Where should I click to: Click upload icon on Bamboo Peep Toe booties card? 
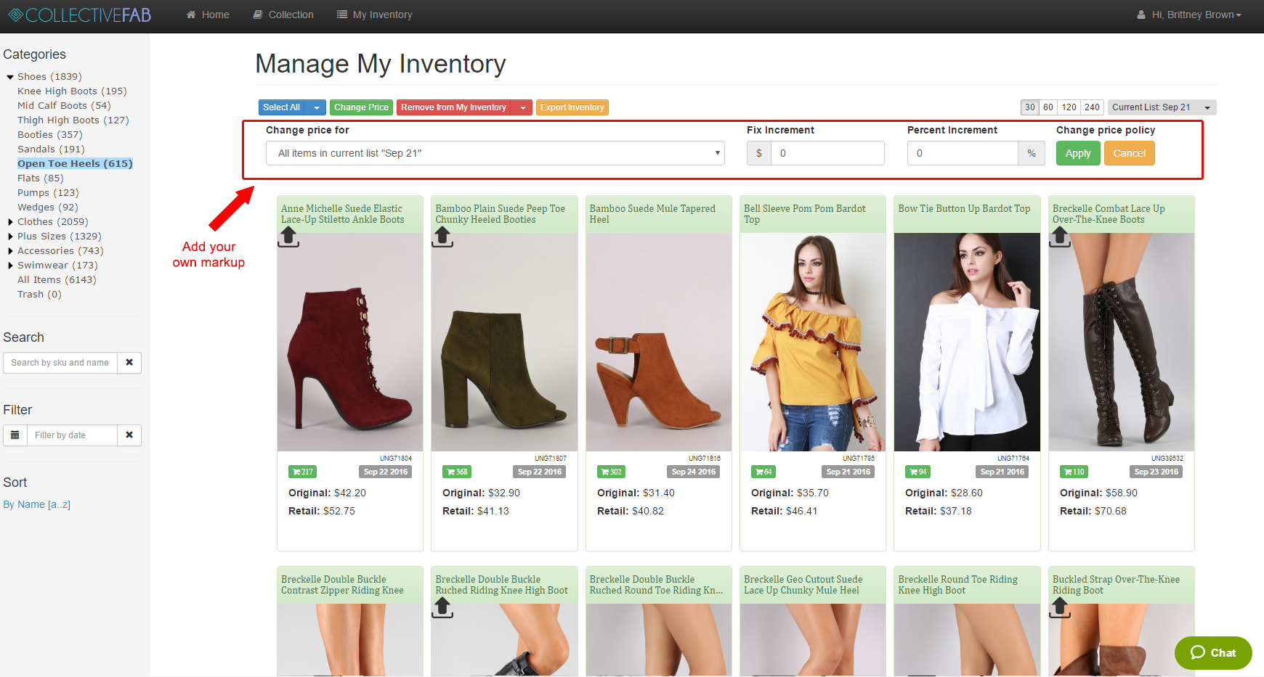tap(442, 237)
